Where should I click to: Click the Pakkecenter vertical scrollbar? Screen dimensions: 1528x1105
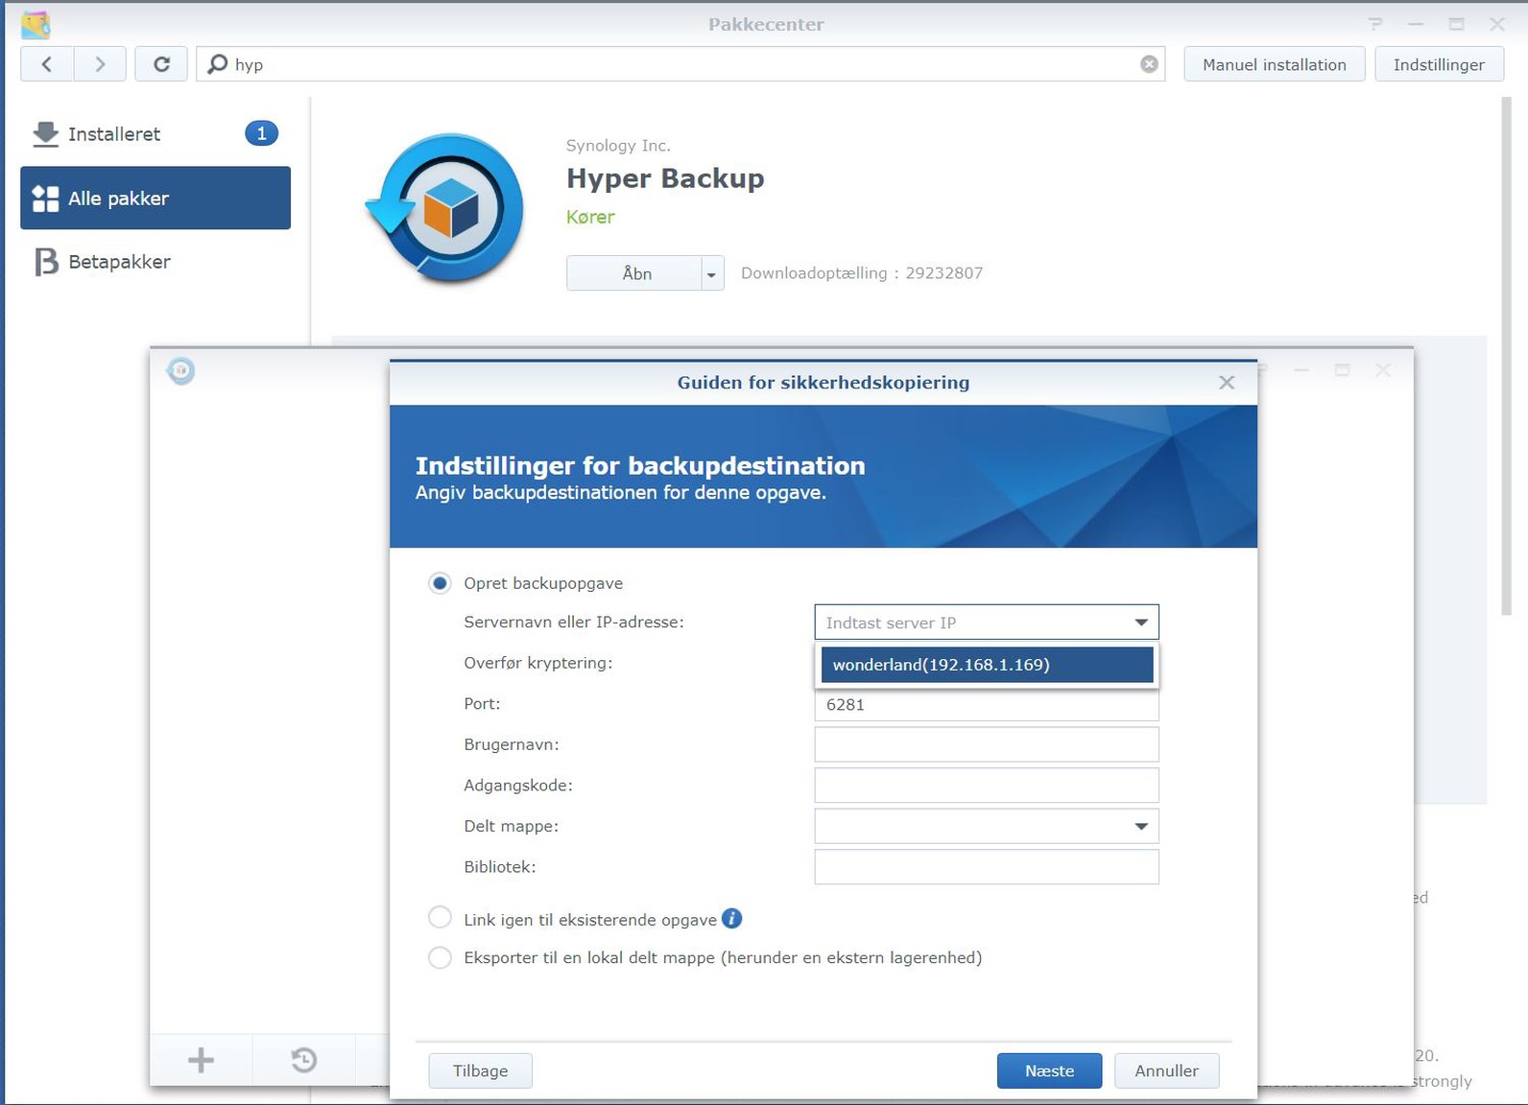pyautogui.click(x=1505, y=356)
